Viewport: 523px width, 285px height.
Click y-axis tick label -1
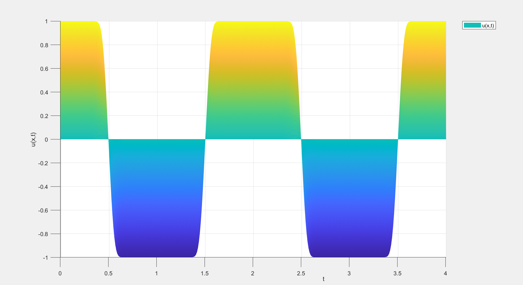[45, 258]
